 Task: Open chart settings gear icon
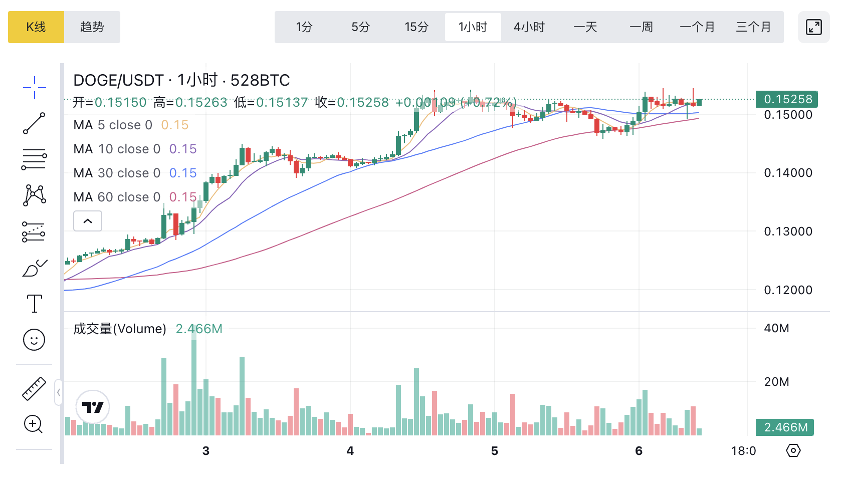click(793, 450)
